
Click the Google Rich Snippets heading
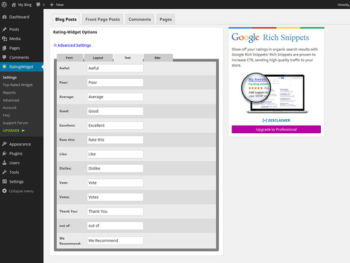(270, 37)
